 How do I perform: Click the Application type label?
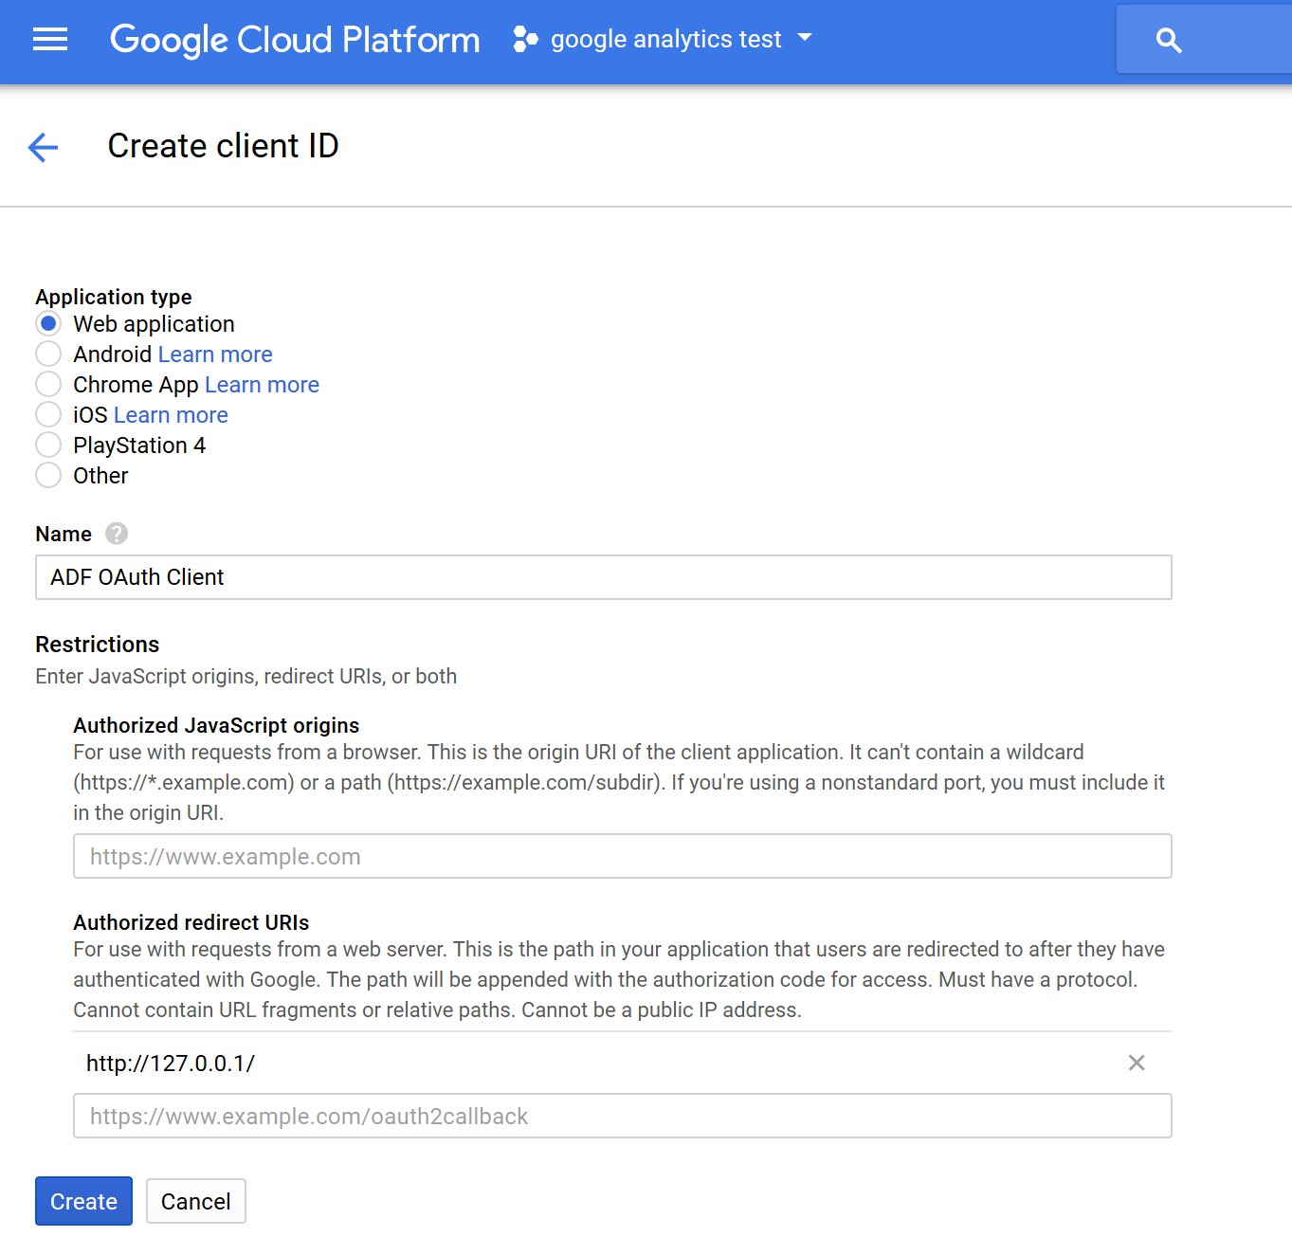(x=114, y=297)
